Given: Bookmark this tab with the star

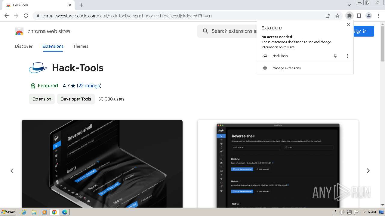Looking at the screenshot, I should coord(337,16).
